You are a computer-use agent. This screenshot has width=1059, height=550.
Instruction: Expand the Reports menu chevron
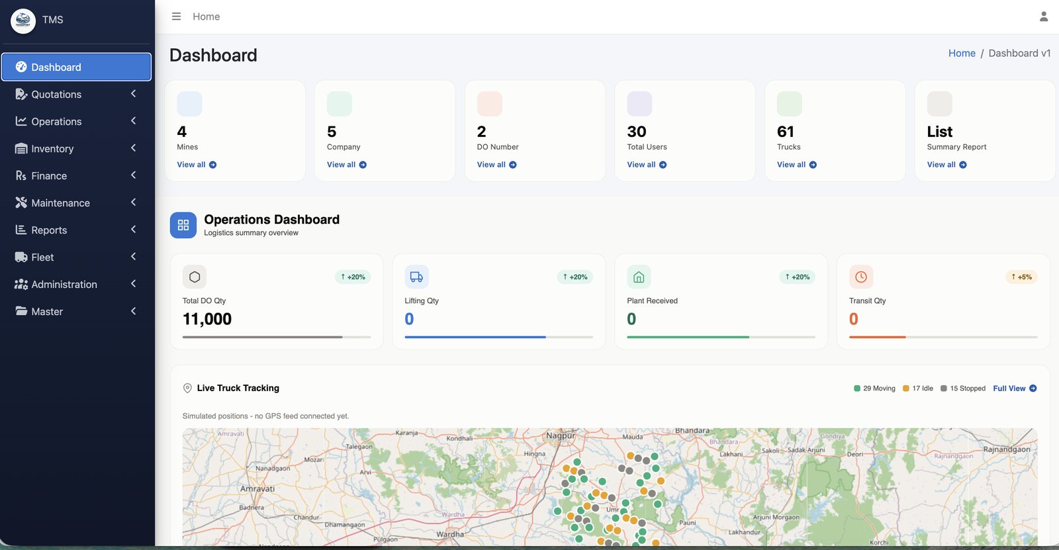point(133,230)
